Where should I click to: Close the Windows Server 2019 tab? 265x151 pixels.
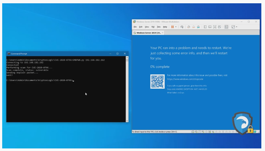click(163, 33)
